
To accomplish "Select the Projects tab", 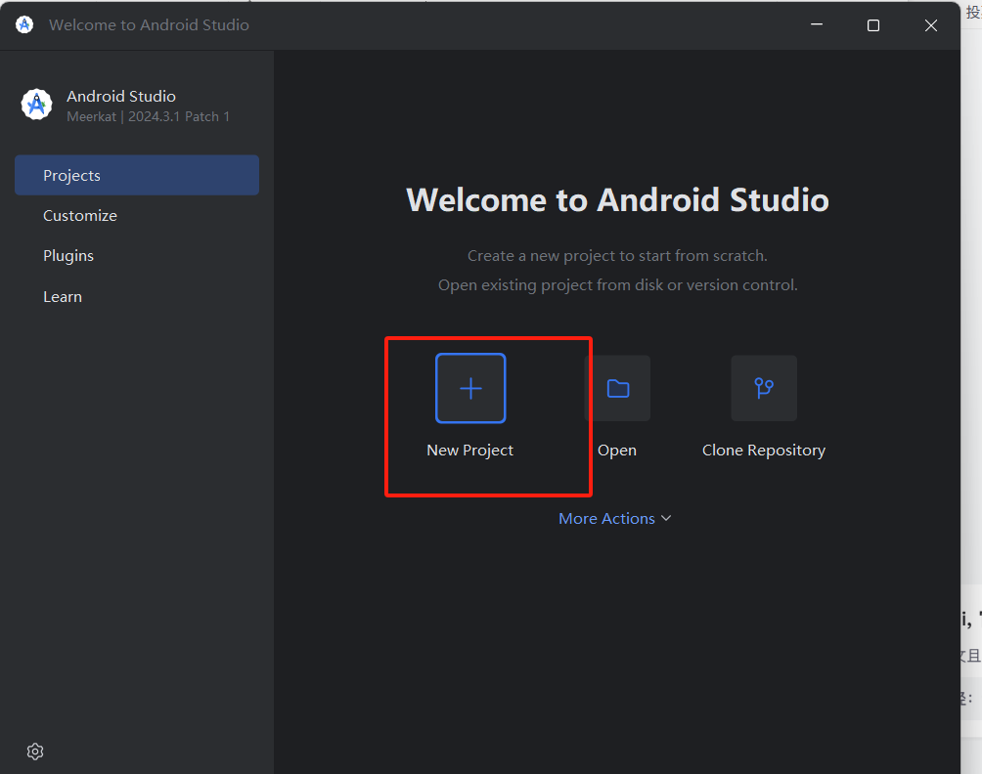I will pos(137,175).
